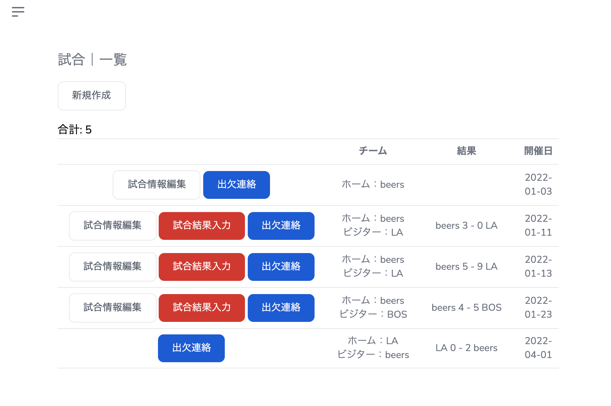Click the 新規作成 button
Image resolution: width=611 pixels, height=406 pixels.
click(92, 96)
